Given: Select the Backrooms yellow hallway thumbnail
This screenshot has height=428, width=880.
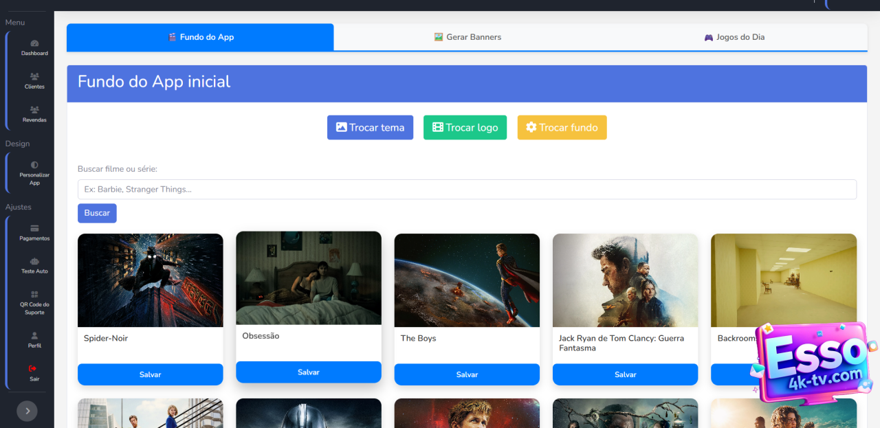Looking at the screenshot, I should 784,280.
